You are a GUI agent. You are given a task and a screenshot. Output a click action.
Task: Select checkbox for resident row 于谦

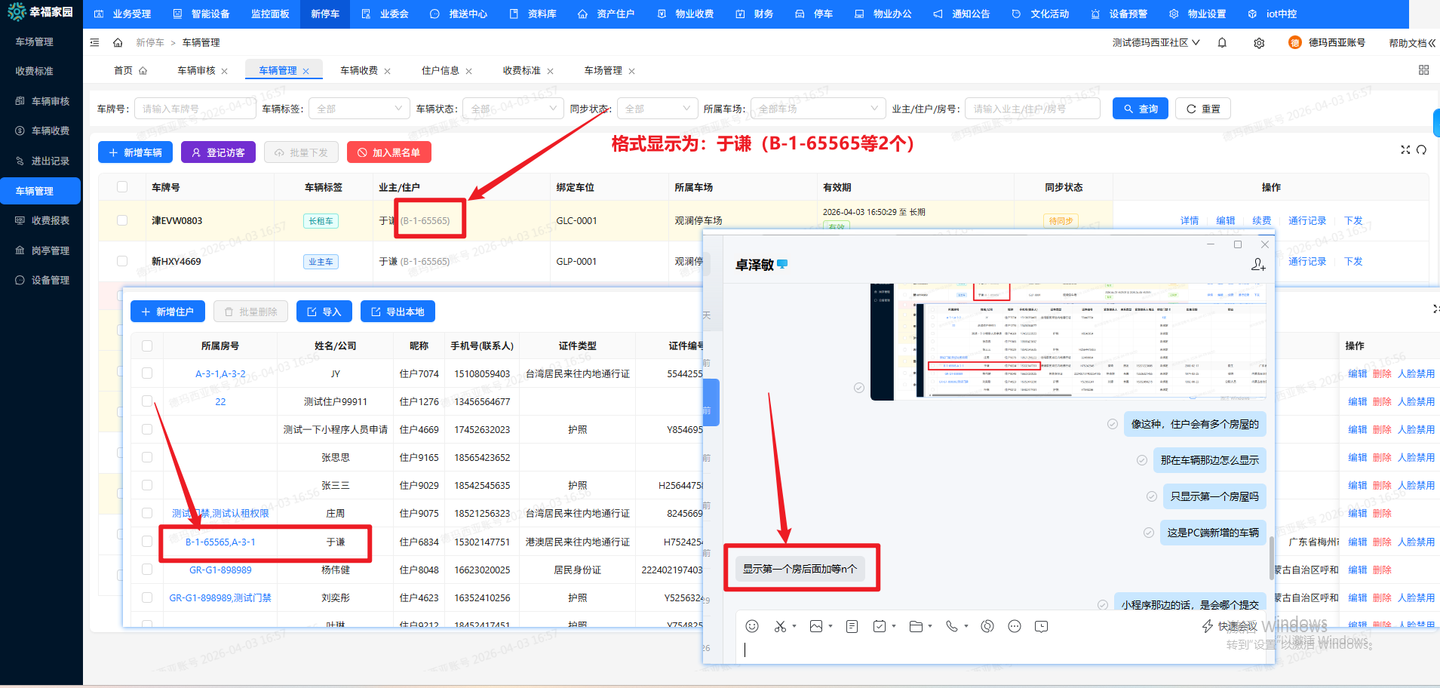(147, 542)
